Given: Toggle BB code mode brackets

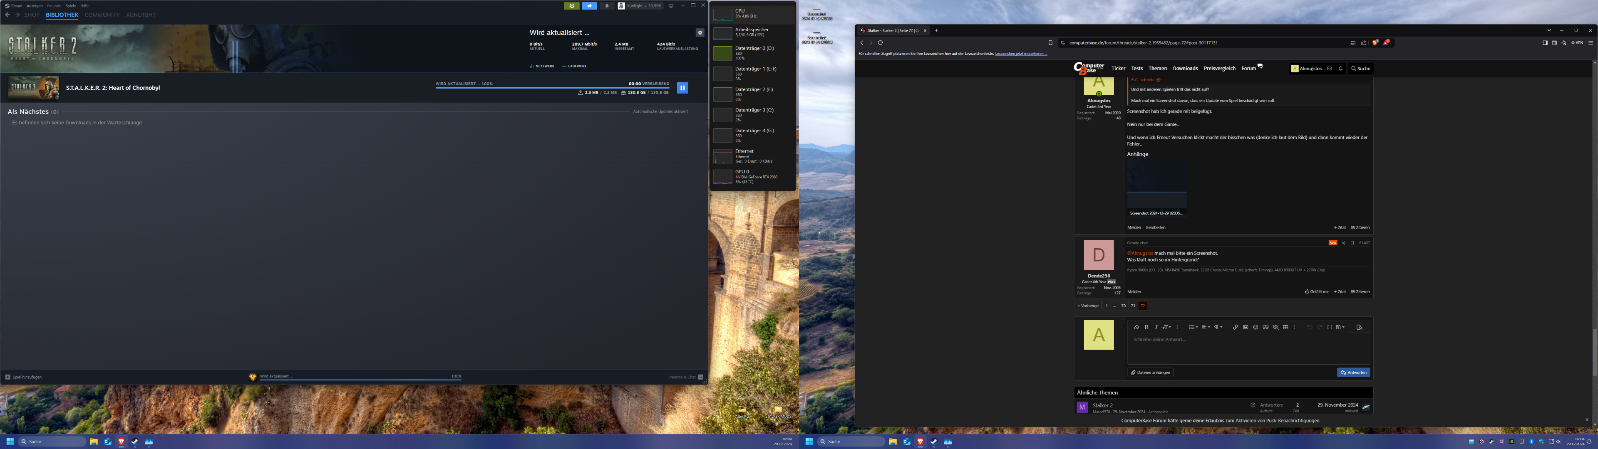Looking at the screenshot, I should tap(1330, 328).
